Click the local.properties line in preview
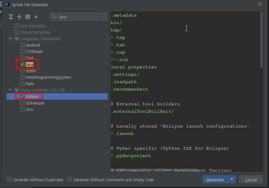The width and height of the screenshot is (269, 188). 134,67
